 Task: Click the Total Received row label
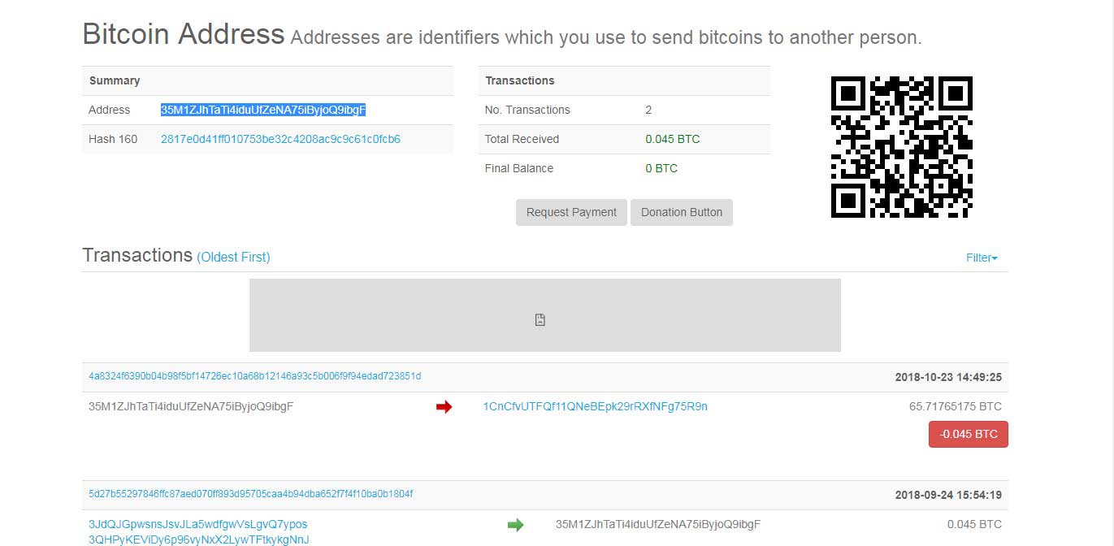coord(522,139)
